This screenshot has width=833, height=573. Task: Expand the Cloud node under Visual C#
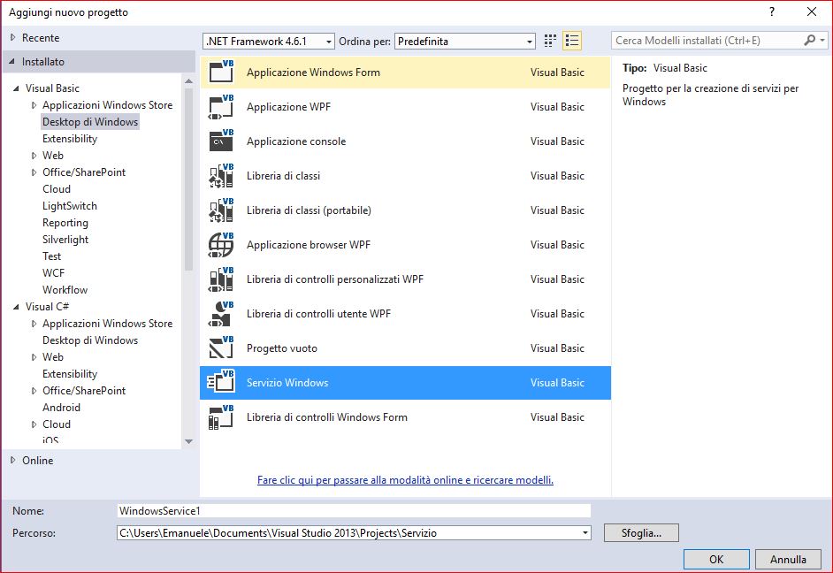pos(34,424)
